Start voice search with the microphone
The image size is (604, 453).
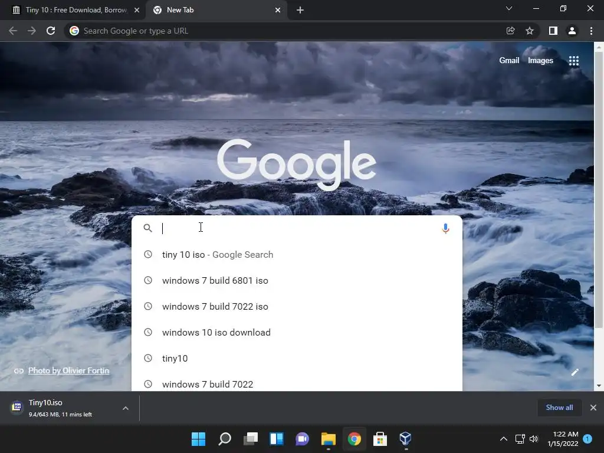(x=445, y=228)
